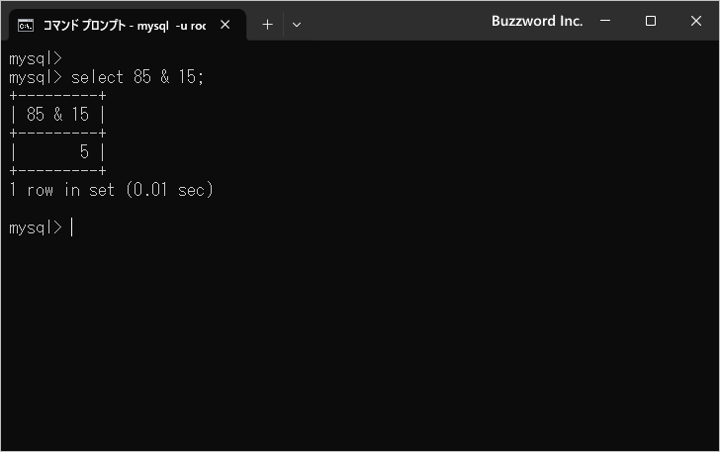Open a new tab with the plus button
This screenshot has height=452, width=720.
267,24
